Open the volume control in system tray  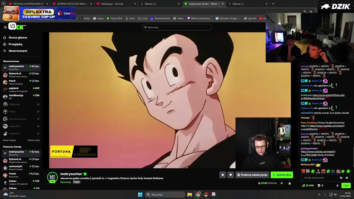(335, 195)
